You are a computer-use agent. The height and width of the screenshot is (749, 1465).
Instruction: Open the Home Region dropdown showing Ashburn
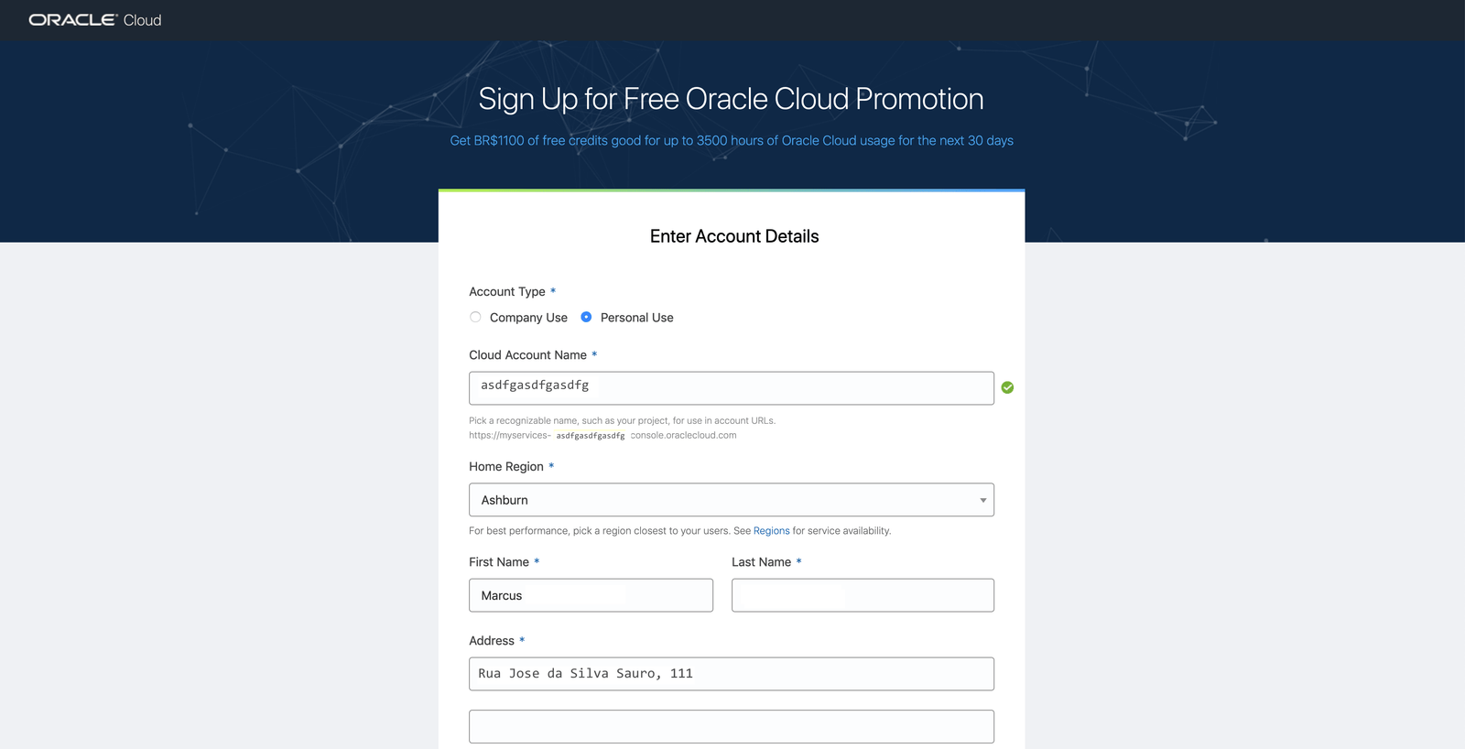tap(731, 500)
